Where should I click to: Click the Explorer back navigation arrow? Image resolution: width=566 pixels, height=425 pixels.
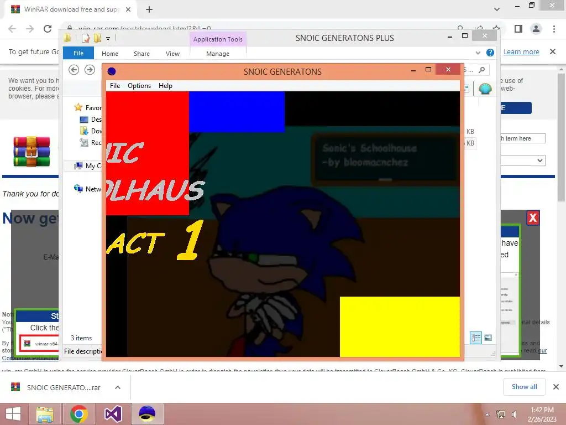[74, 69]
